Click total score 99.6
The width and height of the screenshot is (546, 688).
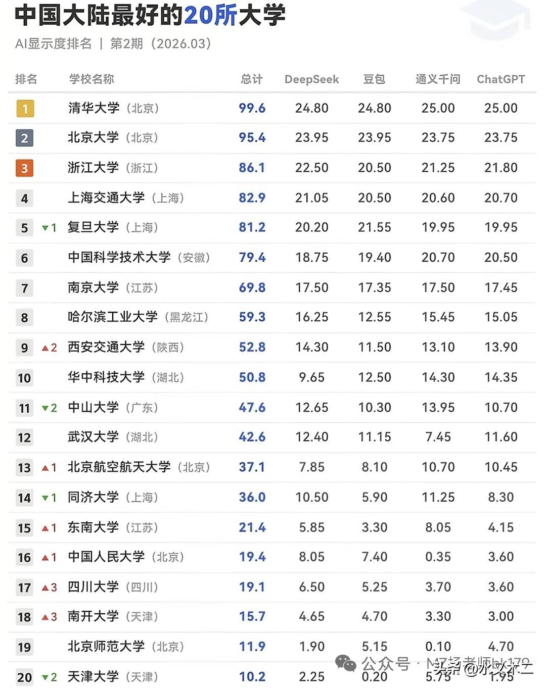(x=252, y=108)
